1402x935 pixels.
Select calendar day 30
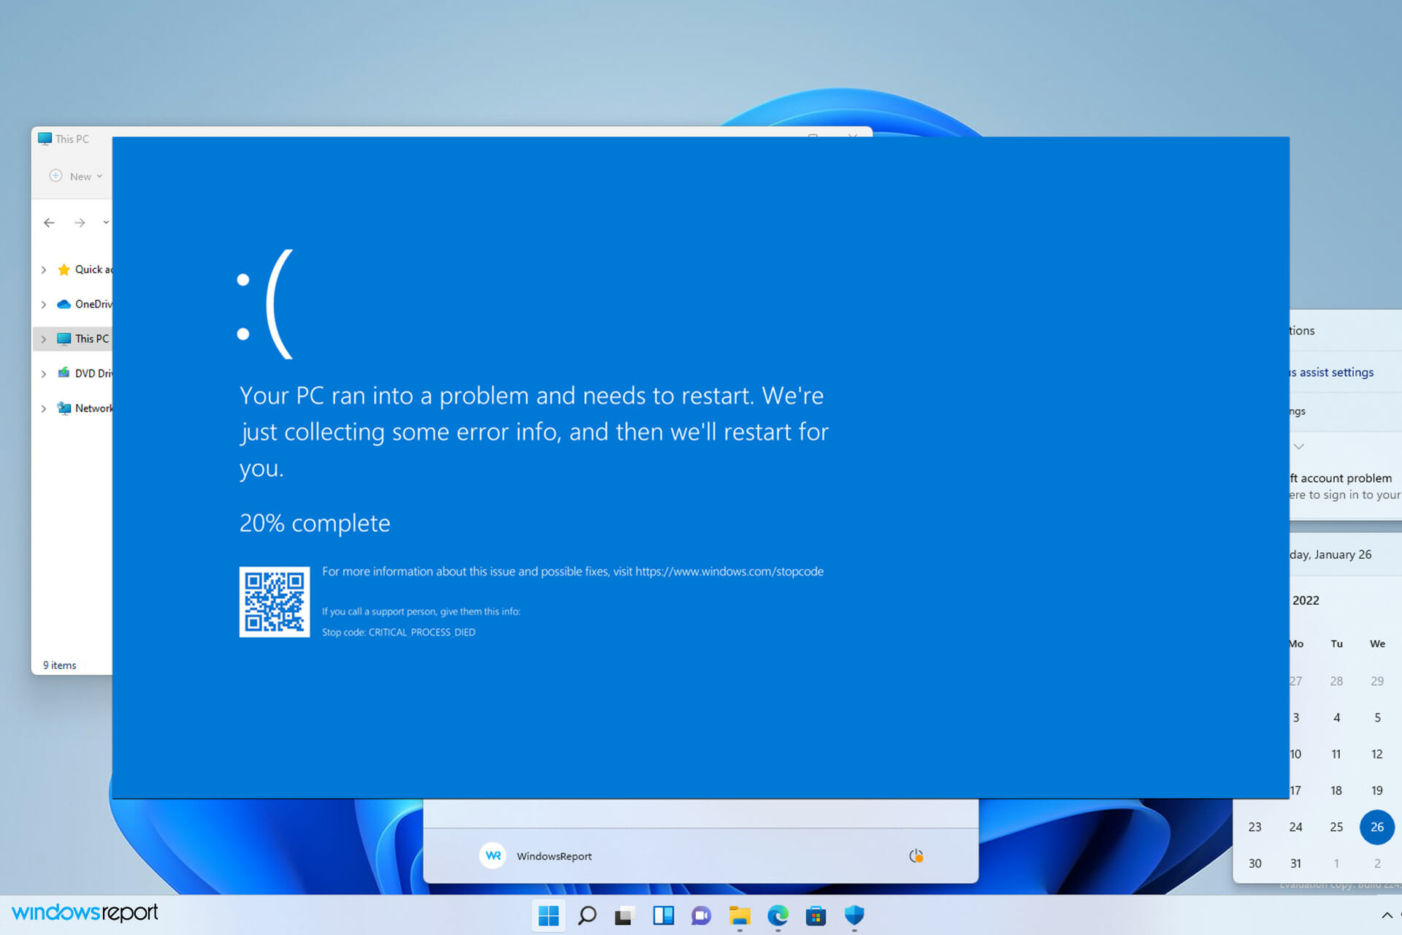click(x=1254, y=863)
